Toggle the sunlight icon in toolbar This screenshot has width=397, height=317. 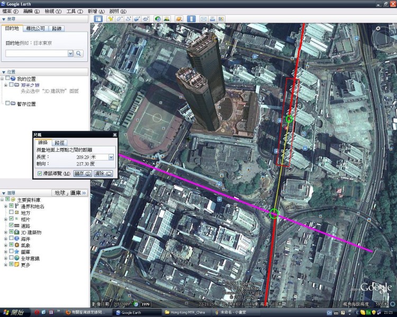166,19
